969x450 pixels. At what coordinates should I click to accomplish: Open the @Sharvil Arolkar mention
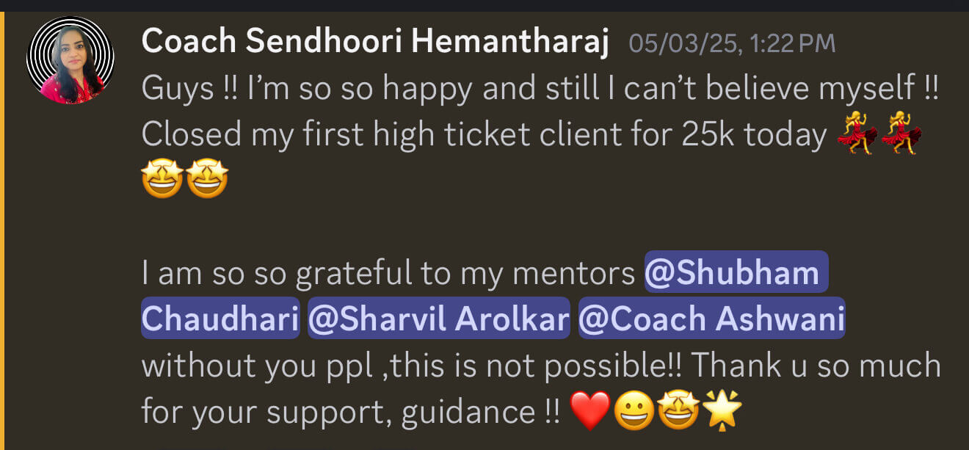[x=439, y=319]
